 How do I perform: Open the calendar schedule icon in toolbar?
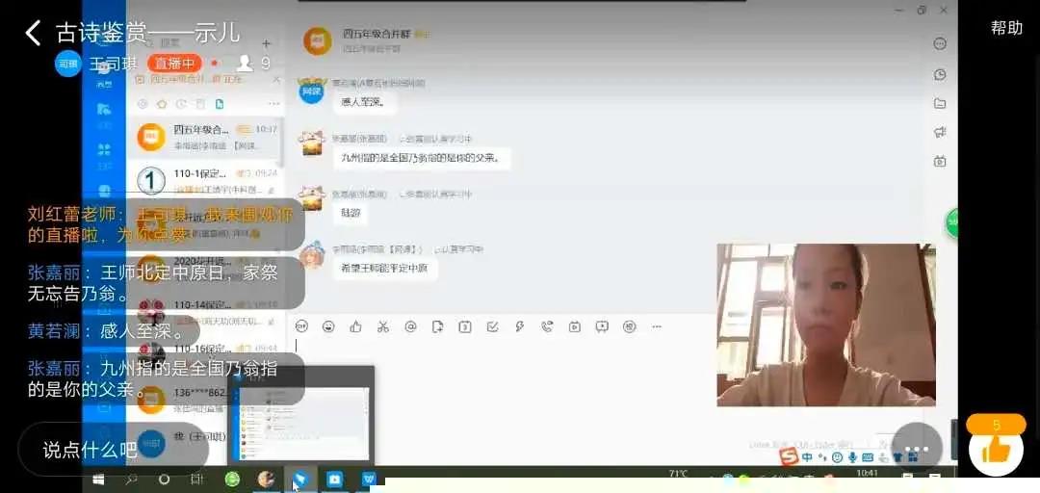465,326
